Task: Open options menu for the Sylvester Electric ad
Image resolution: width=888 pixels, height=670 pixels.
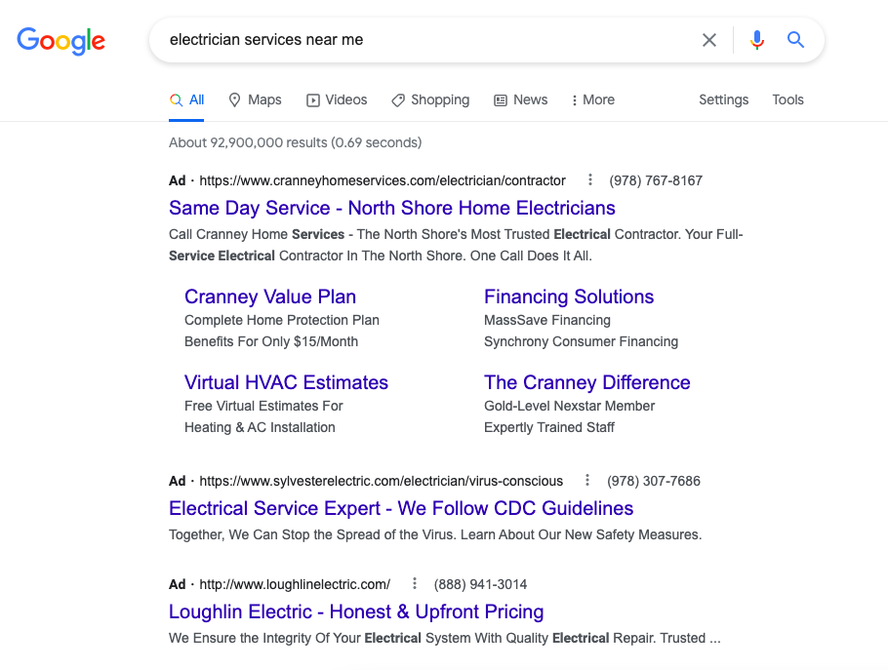Action: [x=587, y=481]
